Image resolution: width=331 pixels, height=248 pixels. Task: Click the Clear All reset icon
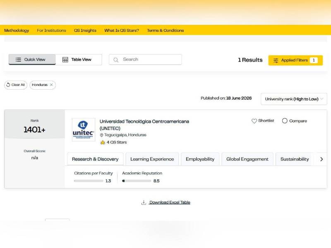coord(8,85)
